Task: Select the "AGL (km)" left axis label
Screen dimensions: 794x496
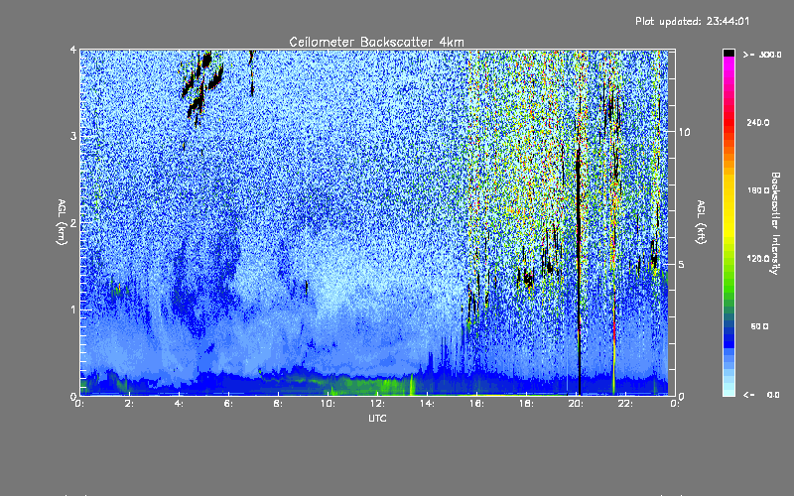Action: pos(62,222)
